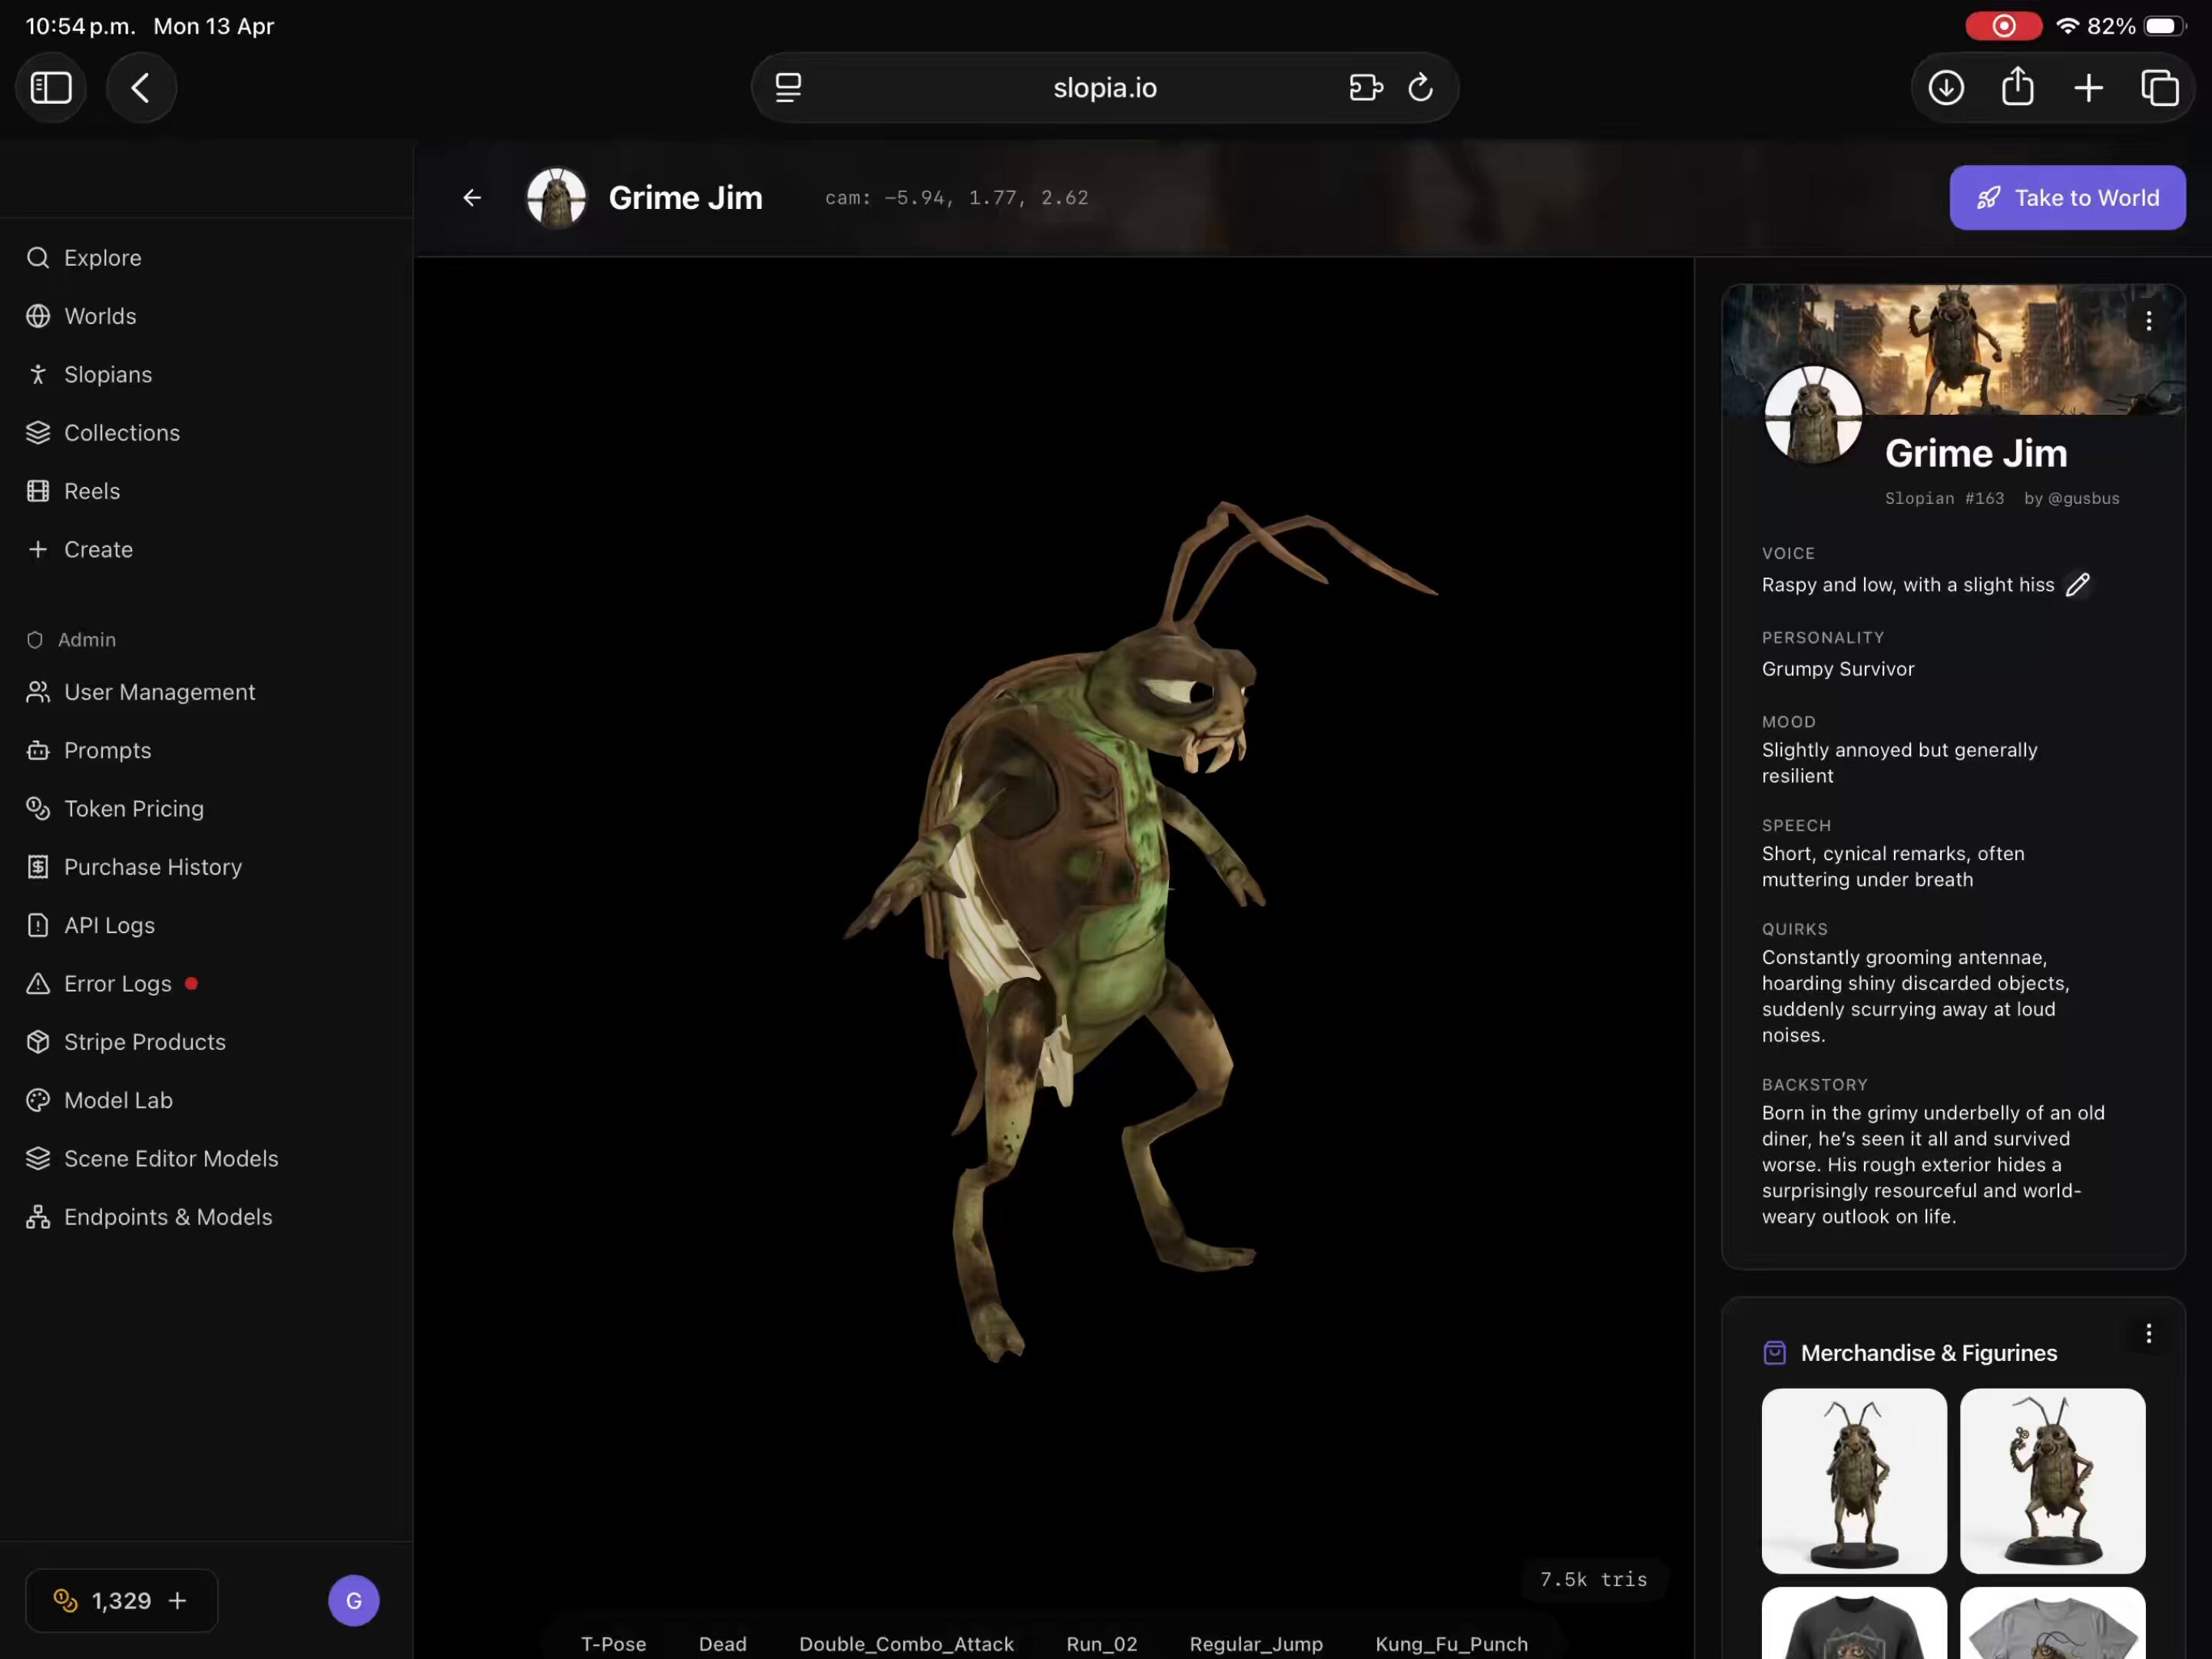Image resolution: width=2212 pixels, height=1659 pixels.
Task: Toggle the Safari sidebar icon
Action: point(51,88)
